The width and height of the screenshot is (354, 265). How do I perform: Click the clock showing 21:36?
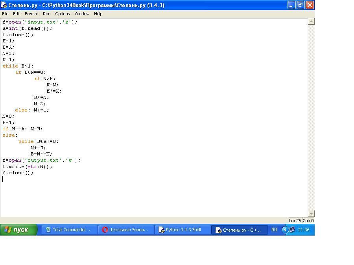point(304,230)
